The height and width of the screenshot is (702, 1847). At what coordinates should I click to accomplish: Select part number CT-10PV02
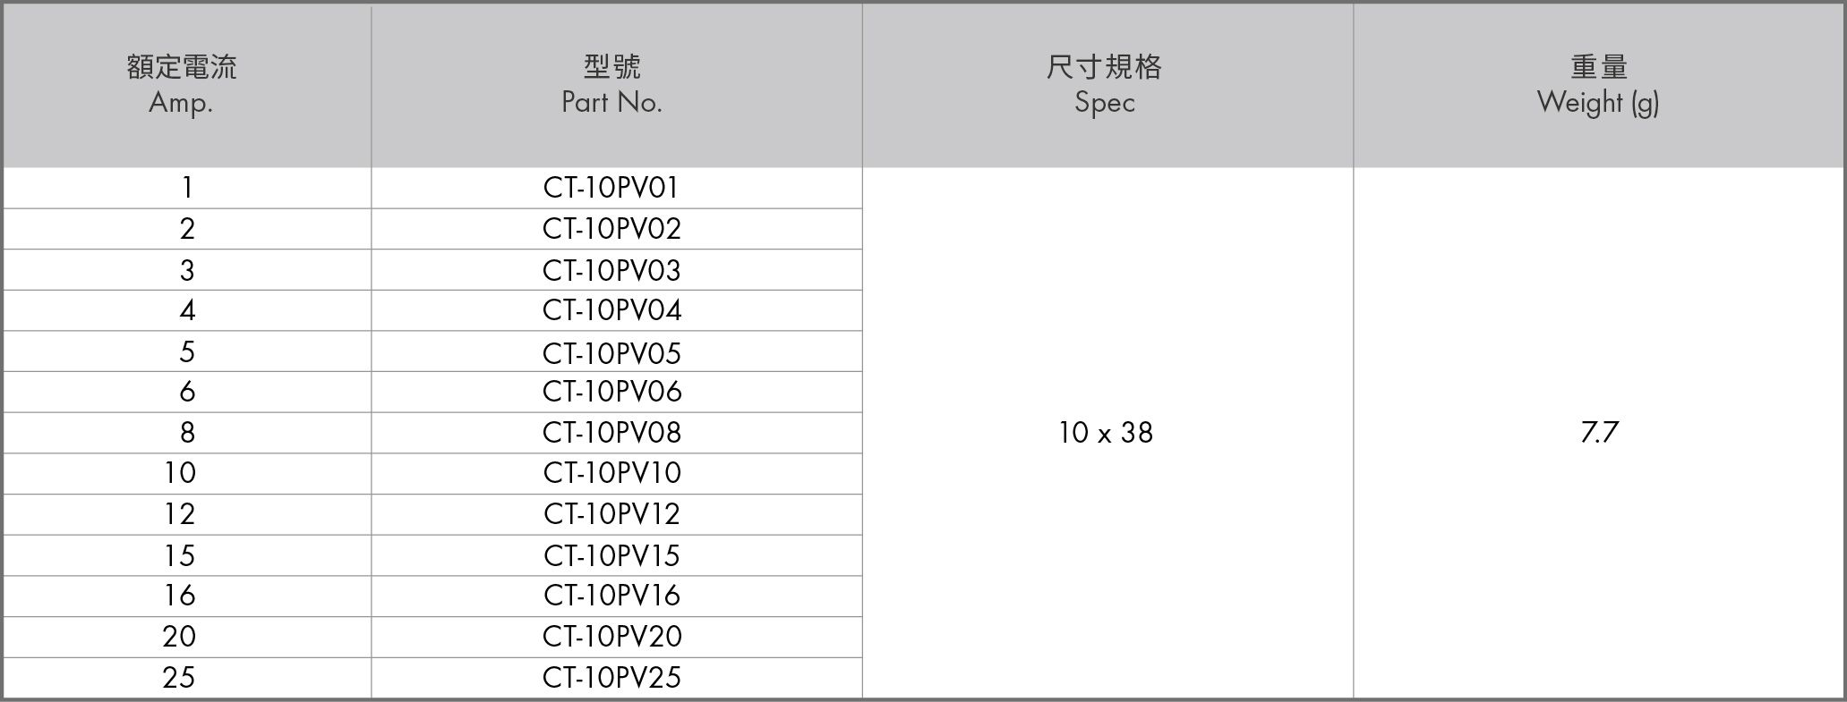click(612, 229)
